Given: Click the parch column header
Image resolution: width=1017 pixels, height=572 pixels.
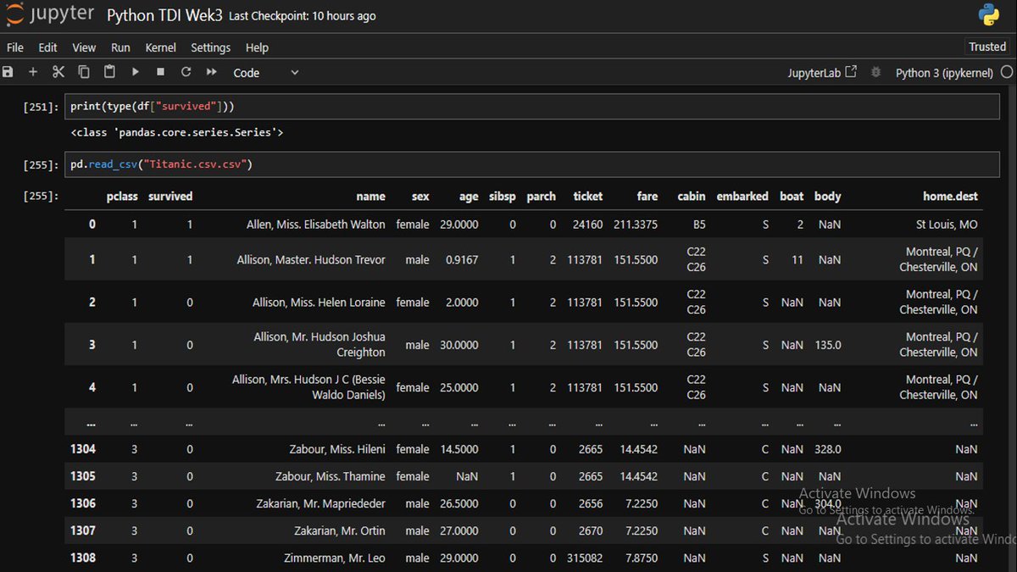Looking at the screenshot, I should click(x=541, y=196).
